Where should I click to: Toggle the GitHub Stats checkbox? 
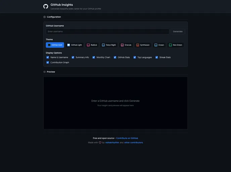pos(115,57)
